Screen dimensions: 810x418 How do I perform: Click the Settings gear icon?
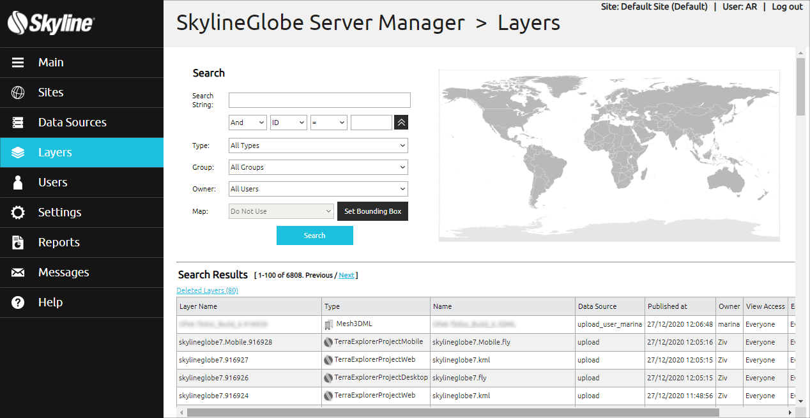[x=18, y=213]
